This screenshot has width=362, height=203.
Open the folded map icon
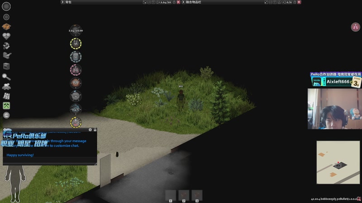(x=6, y=96)
